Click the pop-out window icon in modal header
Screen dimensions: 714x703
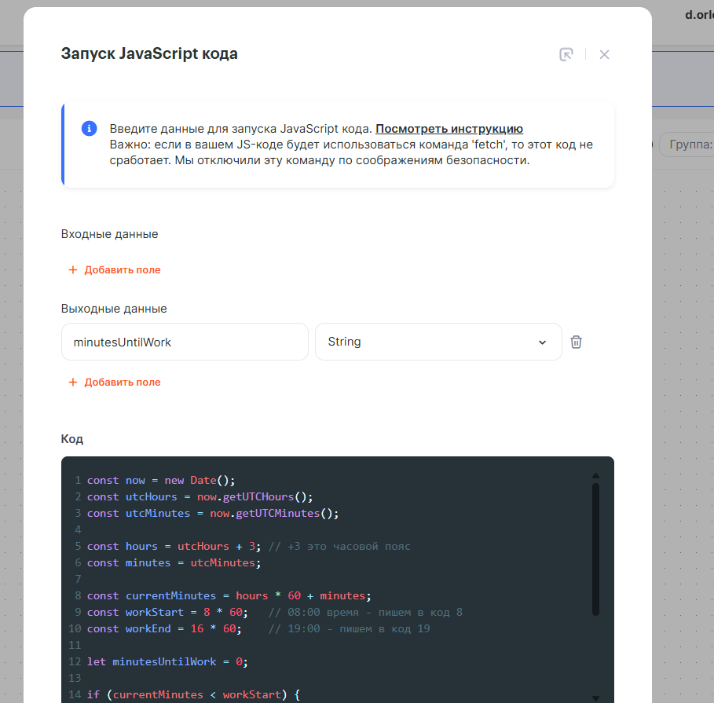[x=566, y=54]
